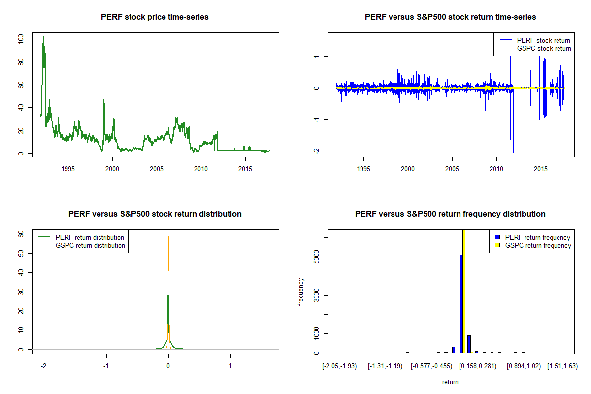The image size is (591, 394).
Task: Click the 60 tick on return distribution axis
Action: click(x=21, y=235)
